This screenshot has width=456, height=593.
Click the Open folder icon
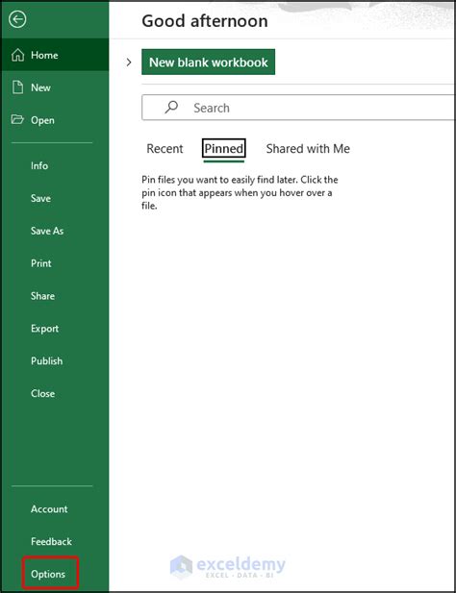pos(17,120)
